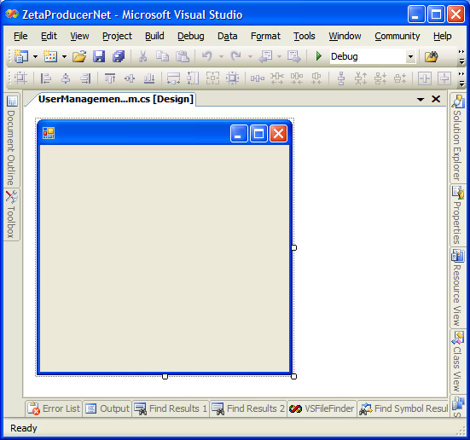
Task: Click the Align Middles icon
Action: click(130, 78)
